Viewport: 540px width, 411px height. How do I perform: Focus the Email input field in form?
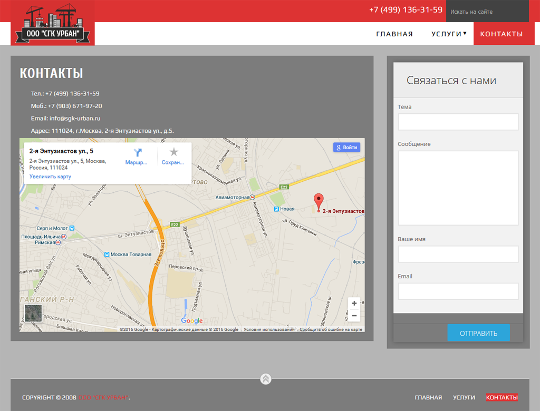[458, 291]
